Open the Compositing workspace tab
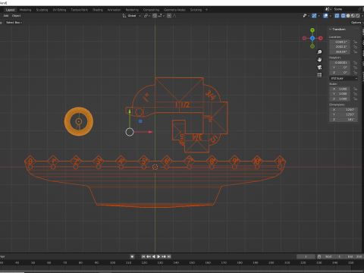Viewport: 364px width, 273px height. (x=151, y=10)
